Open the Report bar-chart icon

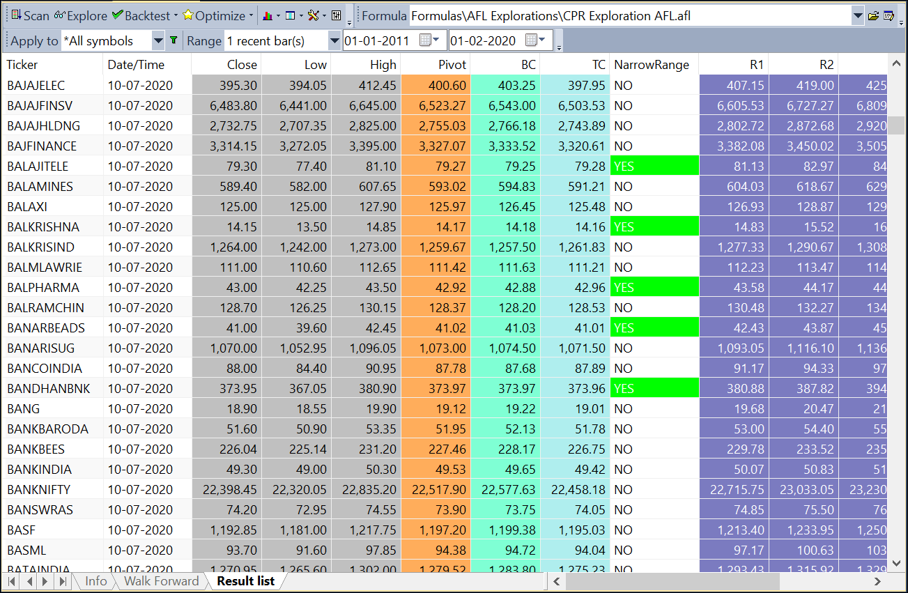coord(268,15)
